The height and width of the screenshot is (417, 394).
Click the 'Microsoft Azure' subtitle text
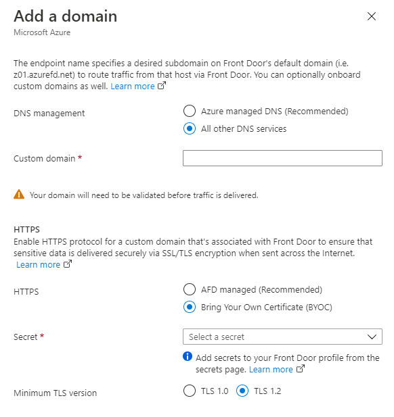click(x=42, y=32)
